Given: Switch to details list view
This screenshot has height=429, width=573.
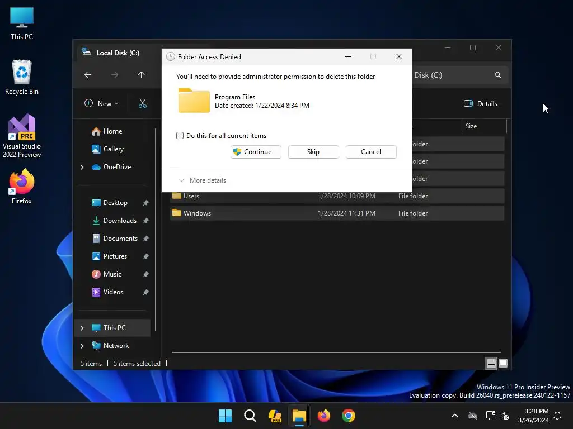Looking at the screenshot, I should pos(491,363).
